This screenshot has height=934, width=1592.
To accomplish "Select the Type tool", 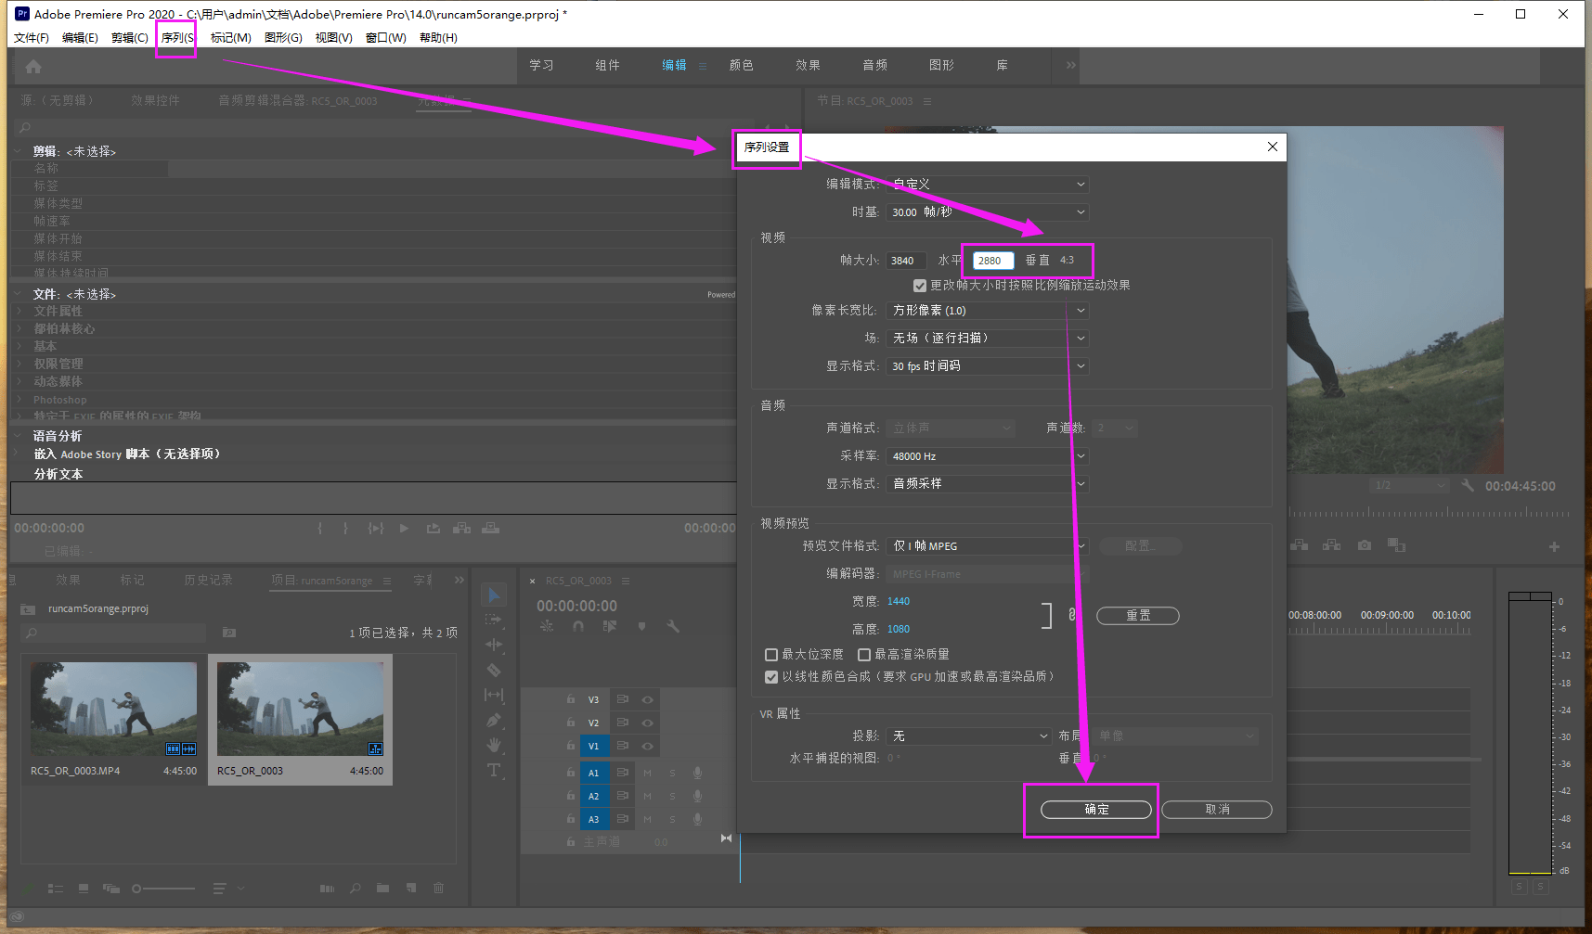I will point(494,770).
